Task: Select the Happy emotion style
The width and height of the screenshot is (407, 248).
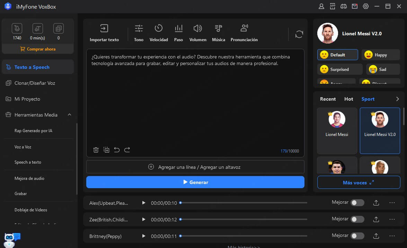Action: [x=381, y=55]
